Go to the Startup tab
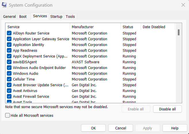The image size is (189, 134). (x=56, y=17)
